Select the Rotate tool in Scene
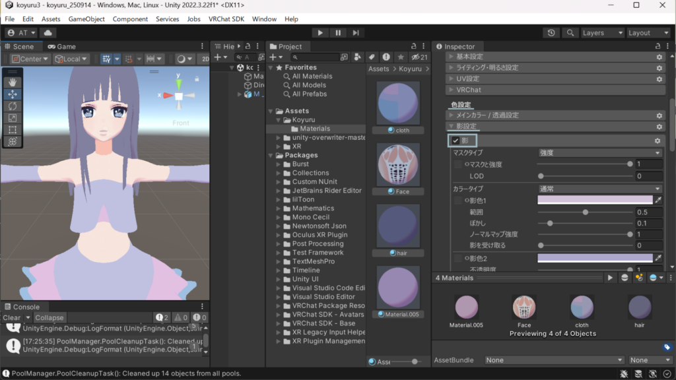 pos(13,106)
